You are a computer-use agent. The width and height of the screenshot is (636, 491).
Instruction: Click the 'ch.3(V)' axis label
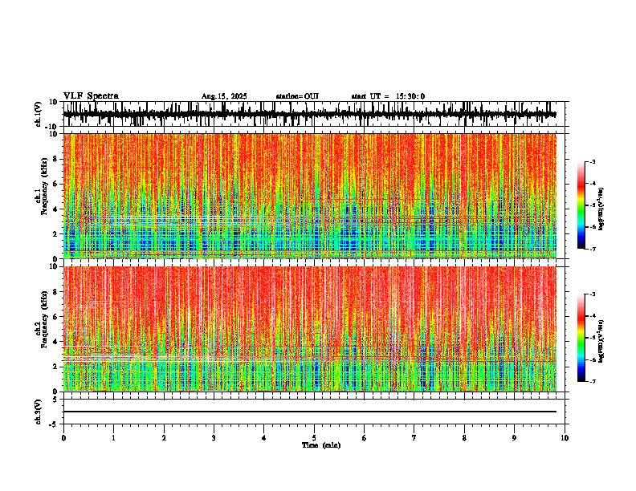click(x=39, y=412)
